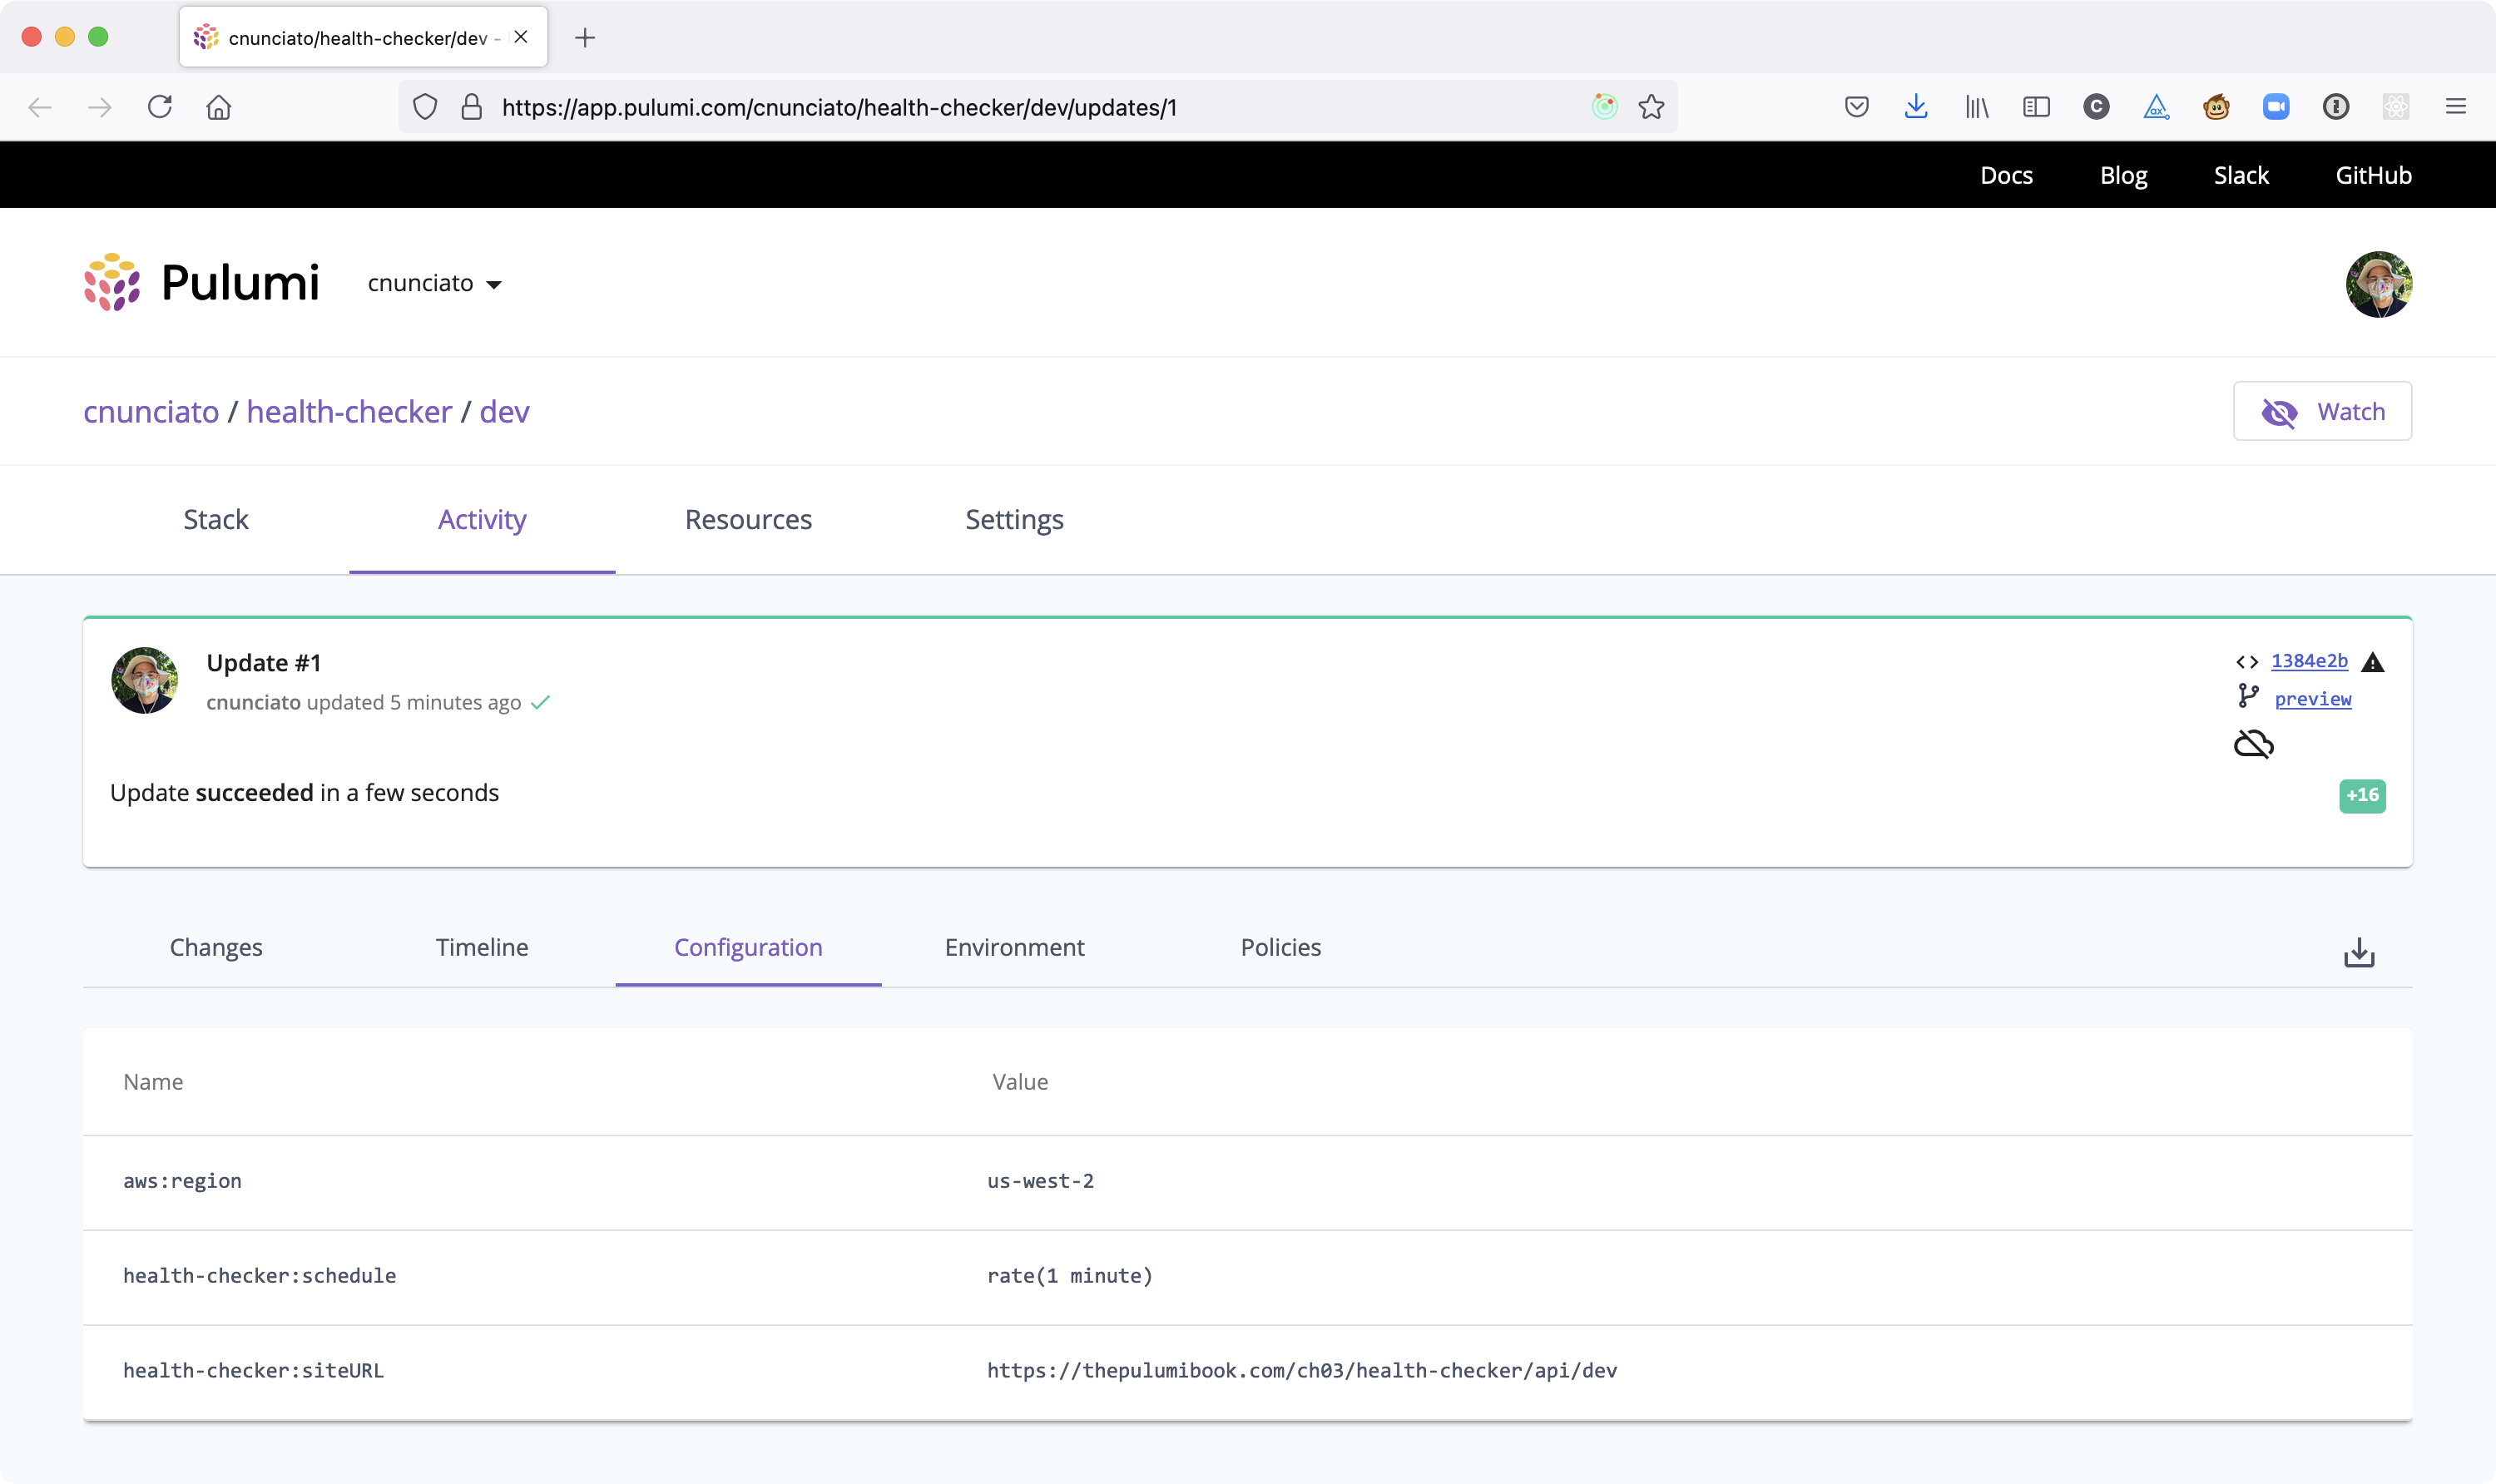Viewport: 2496px width, 1484px height.
Task: Go to cnunciato breadcrumb link
Action: click(151, 412)
